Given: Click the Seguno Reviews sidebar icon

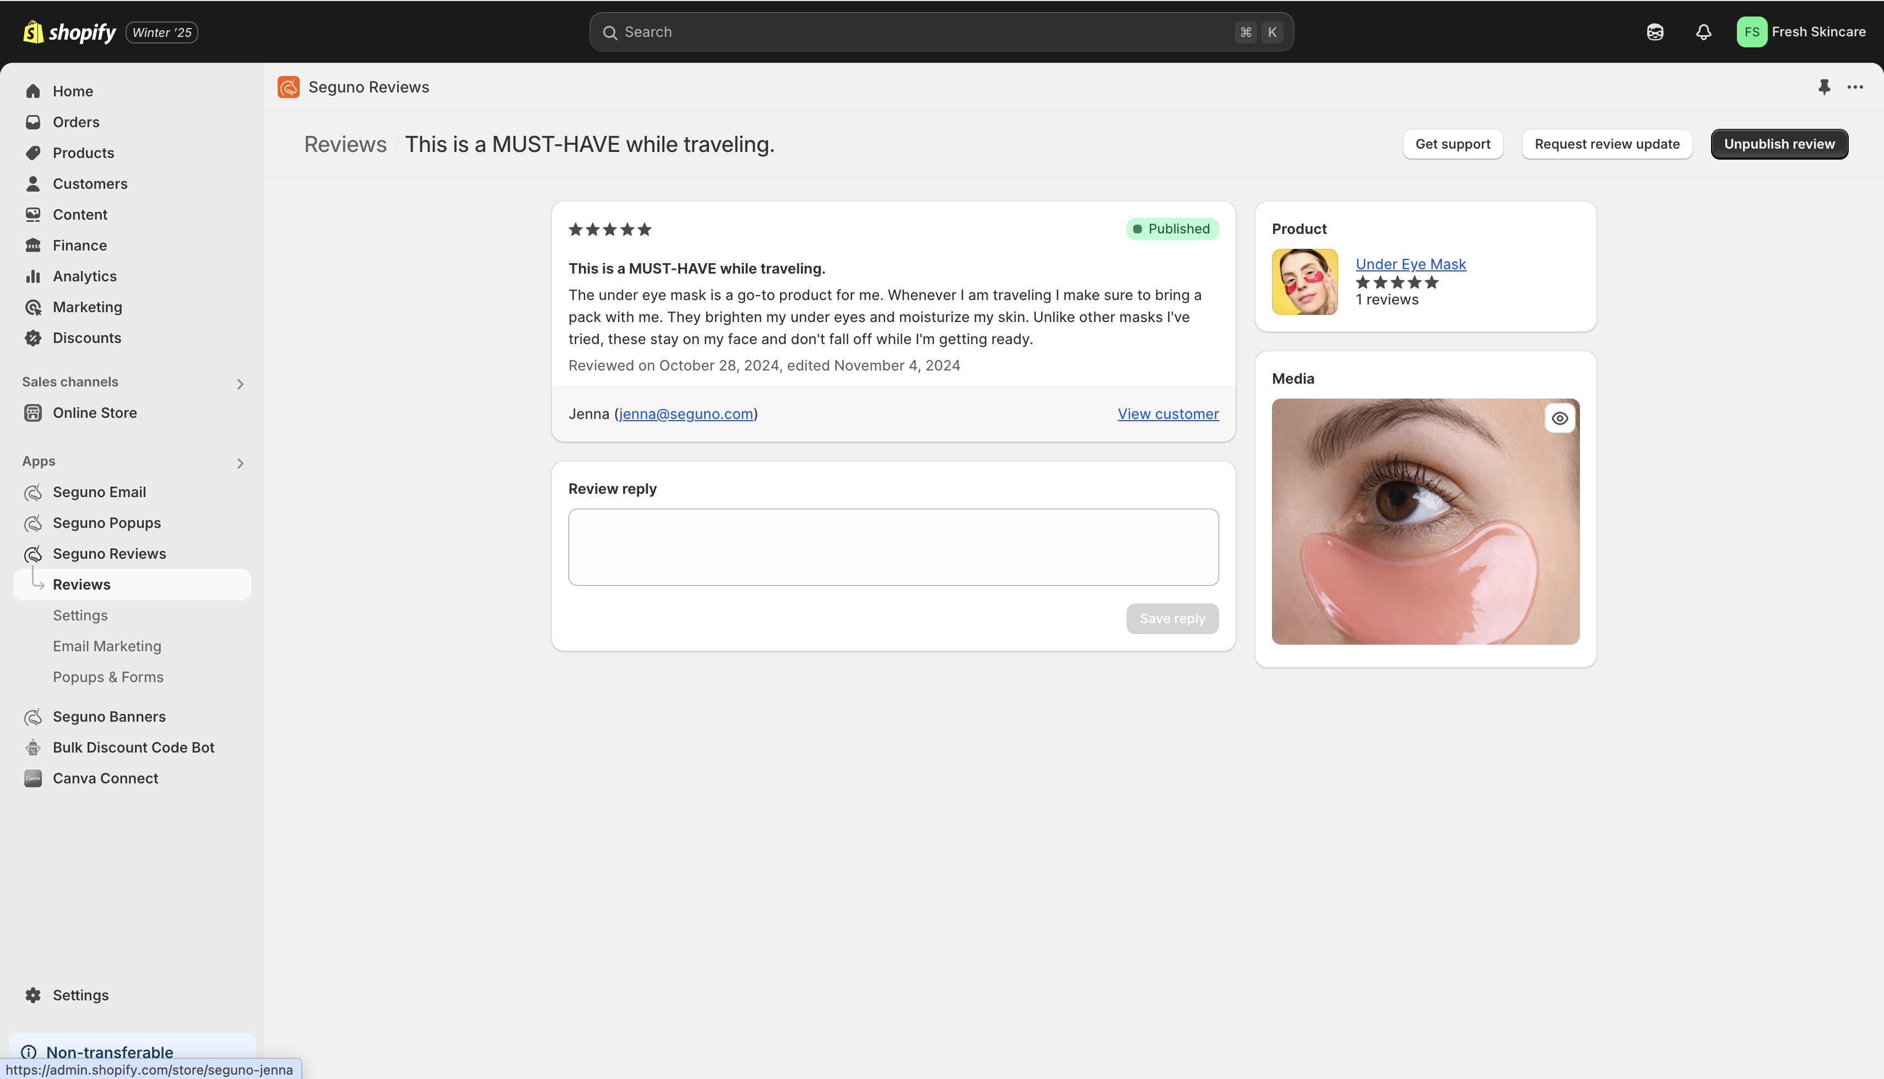Looking at the screenshot, I should (33, 554).
